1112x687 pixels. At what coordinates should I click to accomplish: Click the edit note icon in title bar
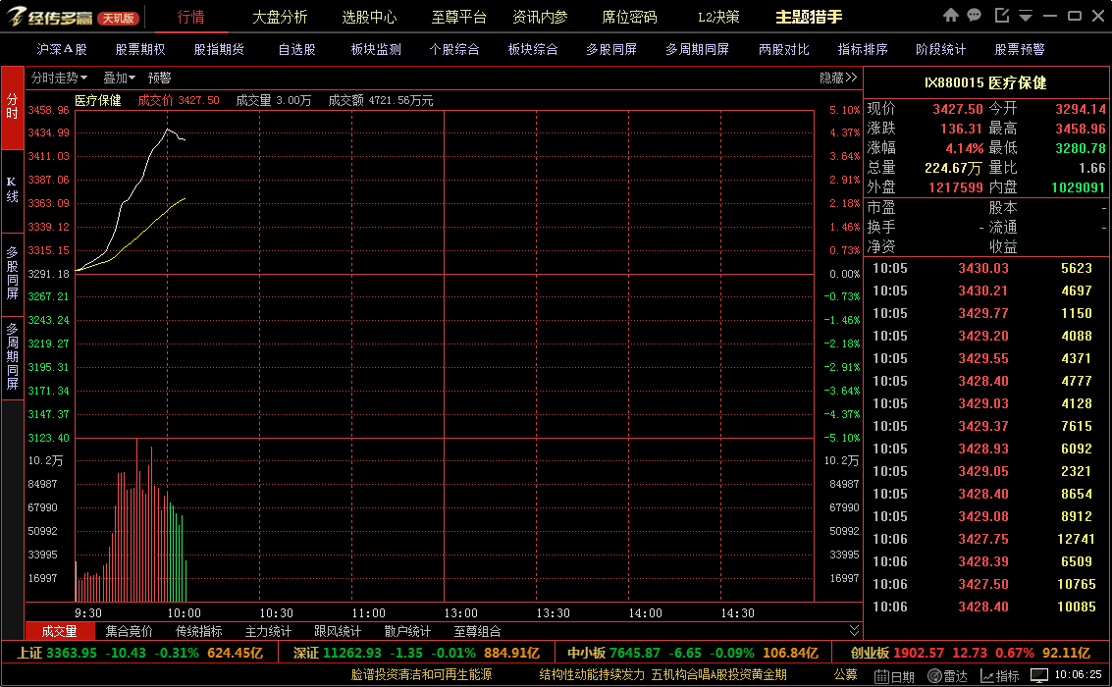pyautogui.click(x=1001, y=15)
